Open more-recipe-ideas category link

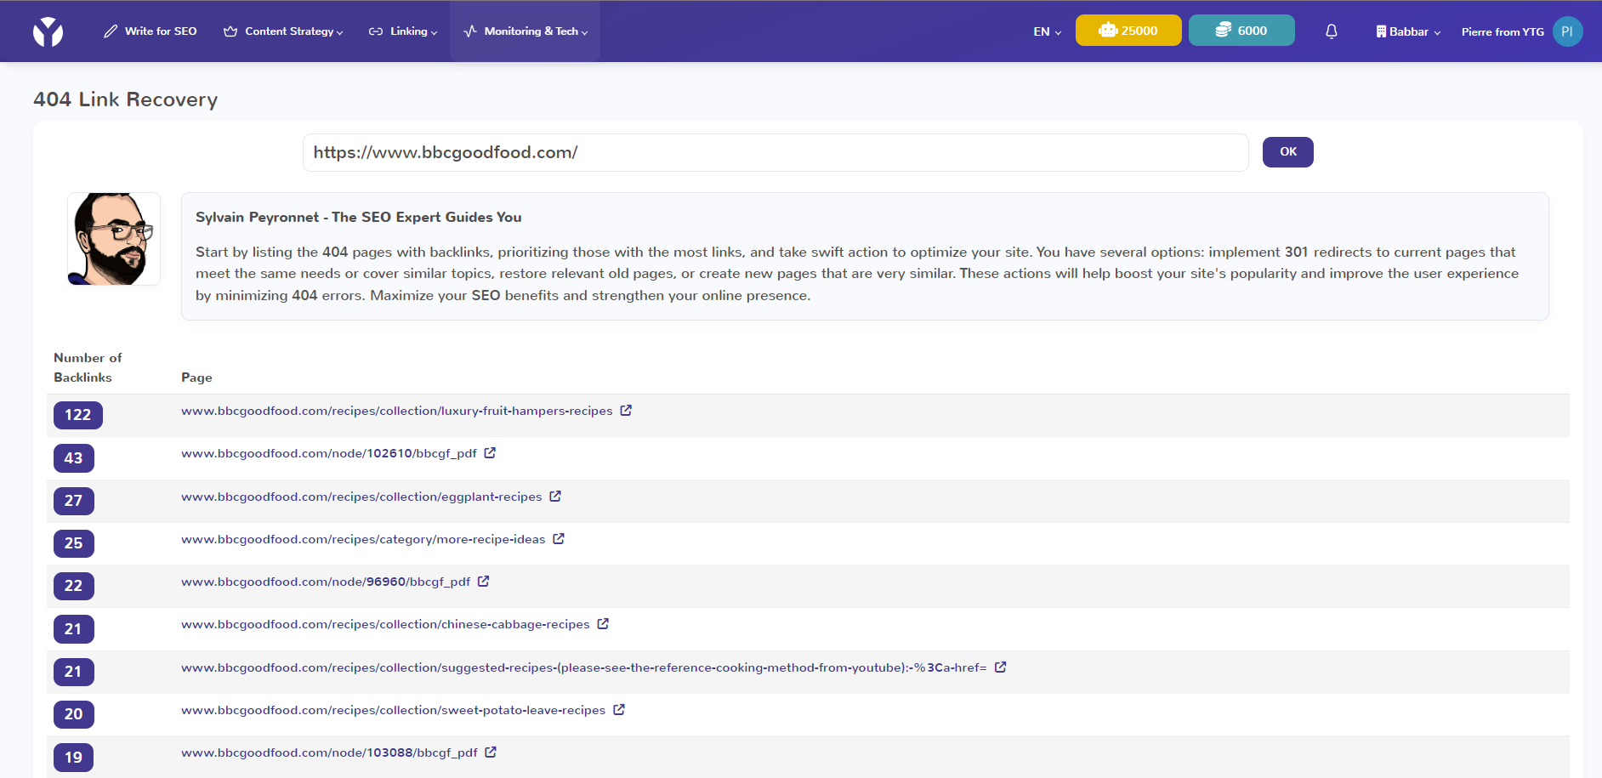point(363,539)
